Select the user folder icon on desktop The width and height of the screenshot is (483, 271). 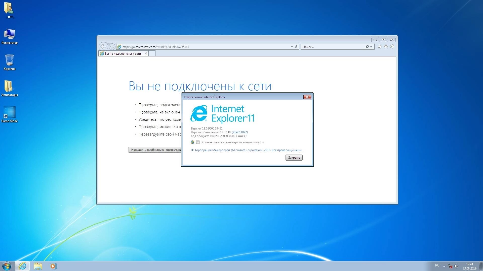click(x=9, y=10)
